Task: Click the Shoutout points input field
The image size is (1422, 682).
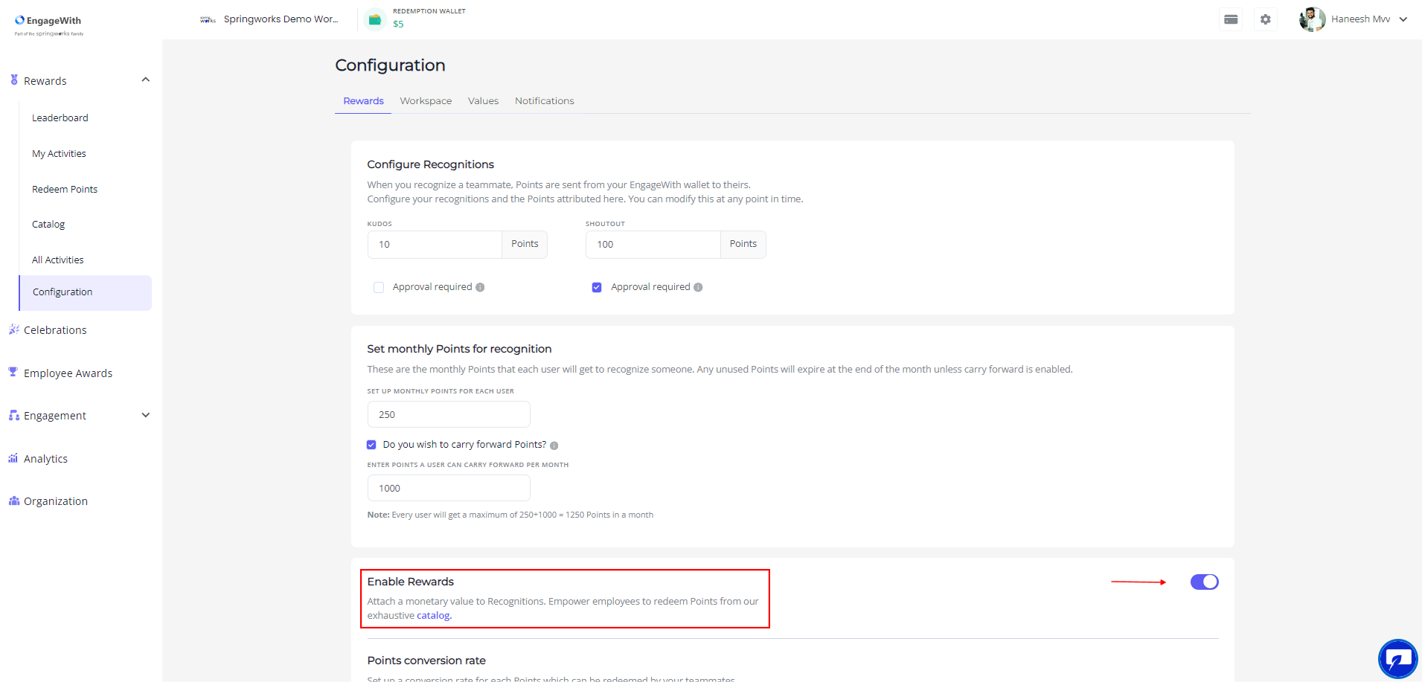Action: tap(653, 244)
